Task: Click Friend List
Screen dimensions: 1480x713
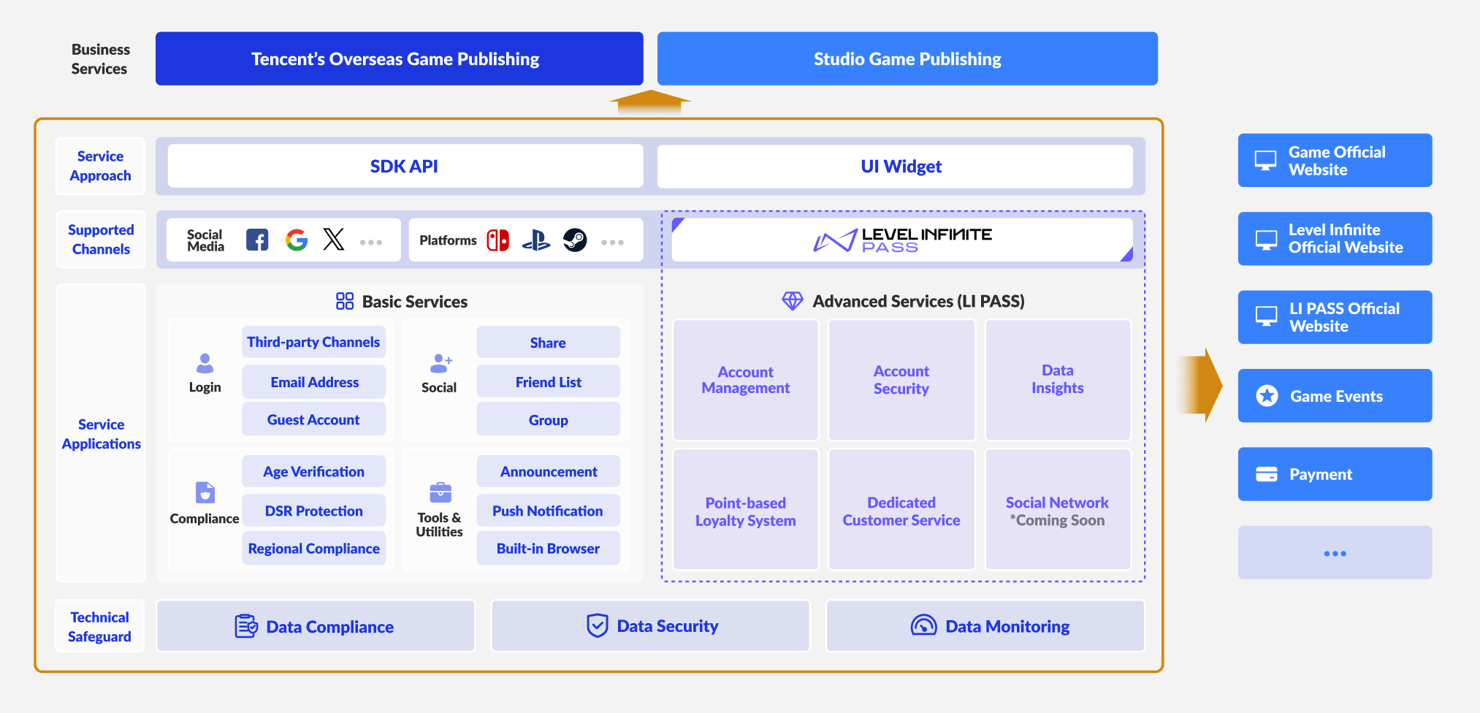Action: (548, 382)
